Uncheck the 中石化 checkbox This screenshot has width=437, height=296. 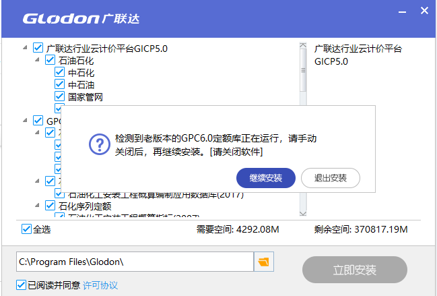(x=60, y=72)
